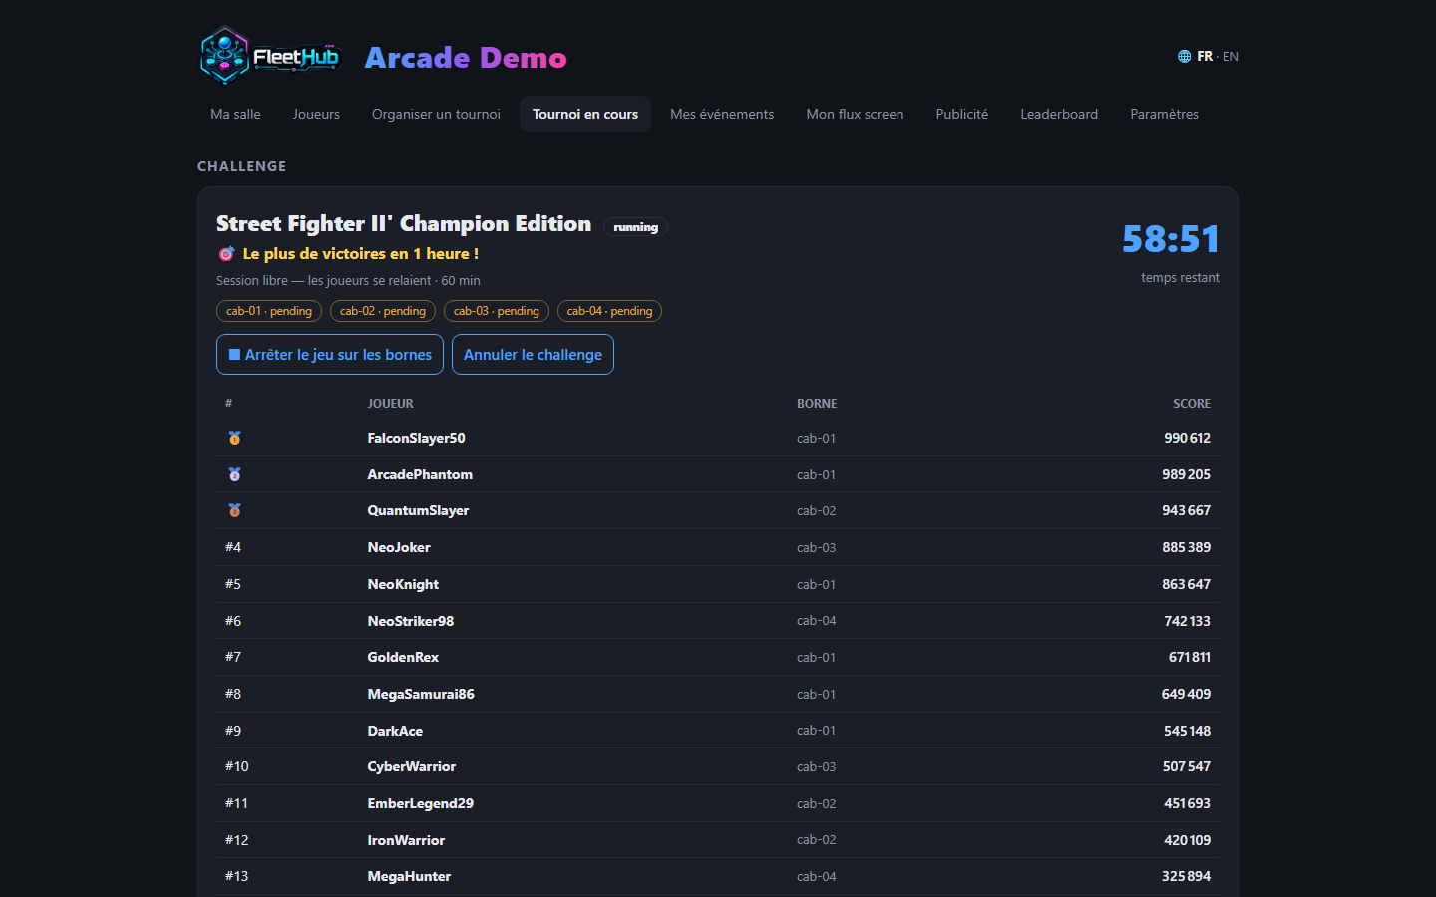
Task: Click the cab-04 cell in NeoStriker98's row
Action: (817, 621)
